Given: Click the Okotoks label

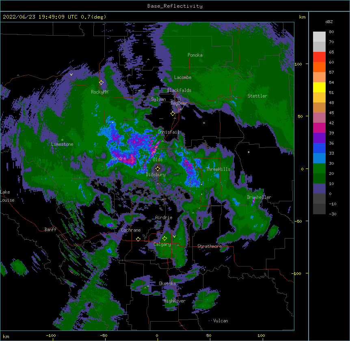Looking at the screenshot, I should [x=167, y=283].
